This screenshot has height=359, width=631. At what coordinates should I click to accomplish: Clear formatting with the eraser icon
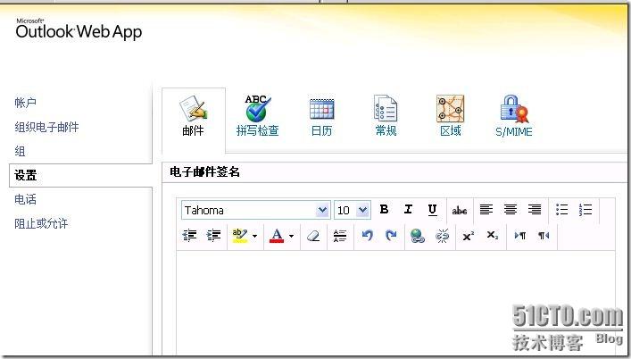click(312, 236)
